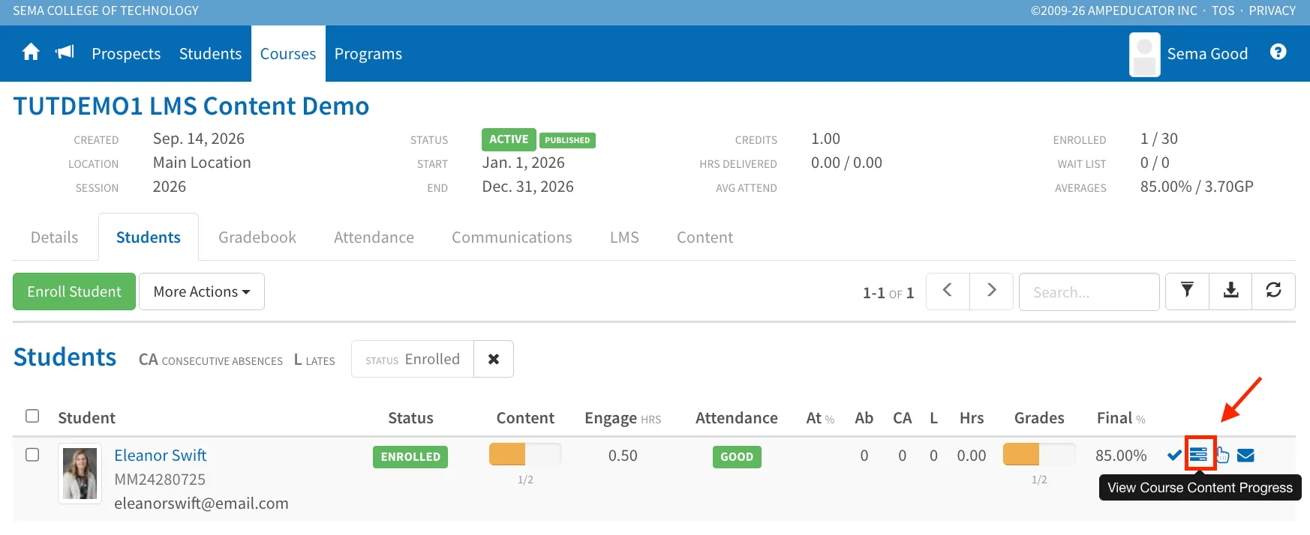The height and width of the screenshot is (535, 1310).
Task: Open the PRIVACY link
Action: 1272,10
